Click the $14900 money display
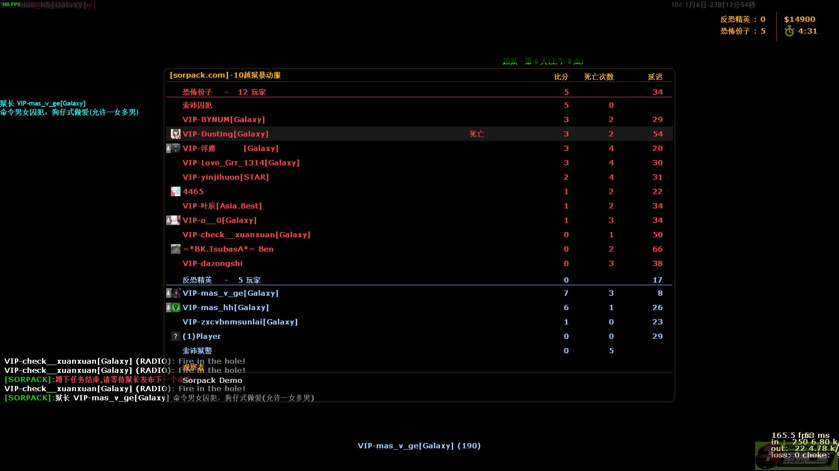 (x=799, y=19)
